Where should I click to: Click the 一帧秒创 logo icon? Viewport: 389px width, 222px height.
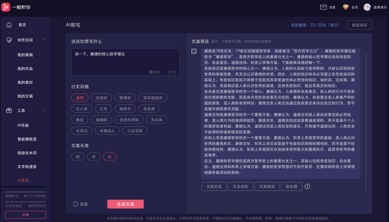coord(5,7)
